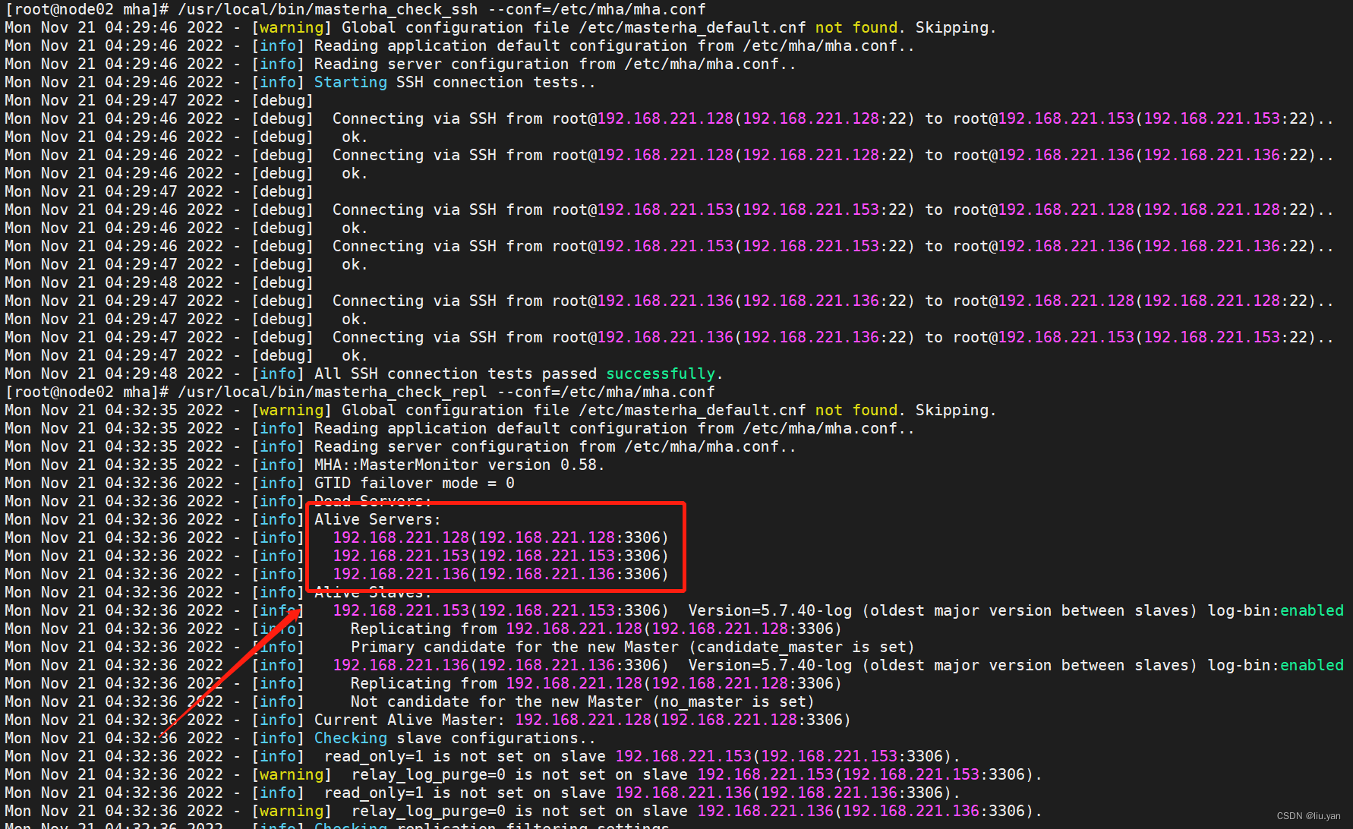Click 192.168.221.136:3306 under Alive Servers
The height and width of the screenshot is (829, 1353).
[500, 574]
